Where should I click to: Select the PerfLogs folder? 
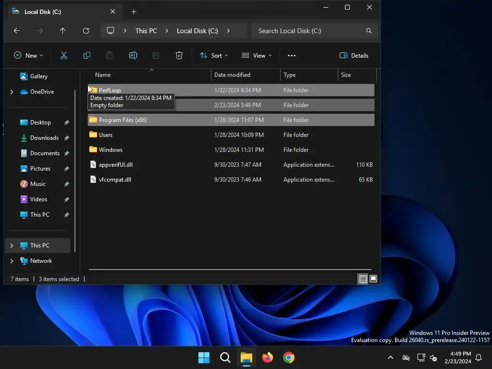(231, 90)
